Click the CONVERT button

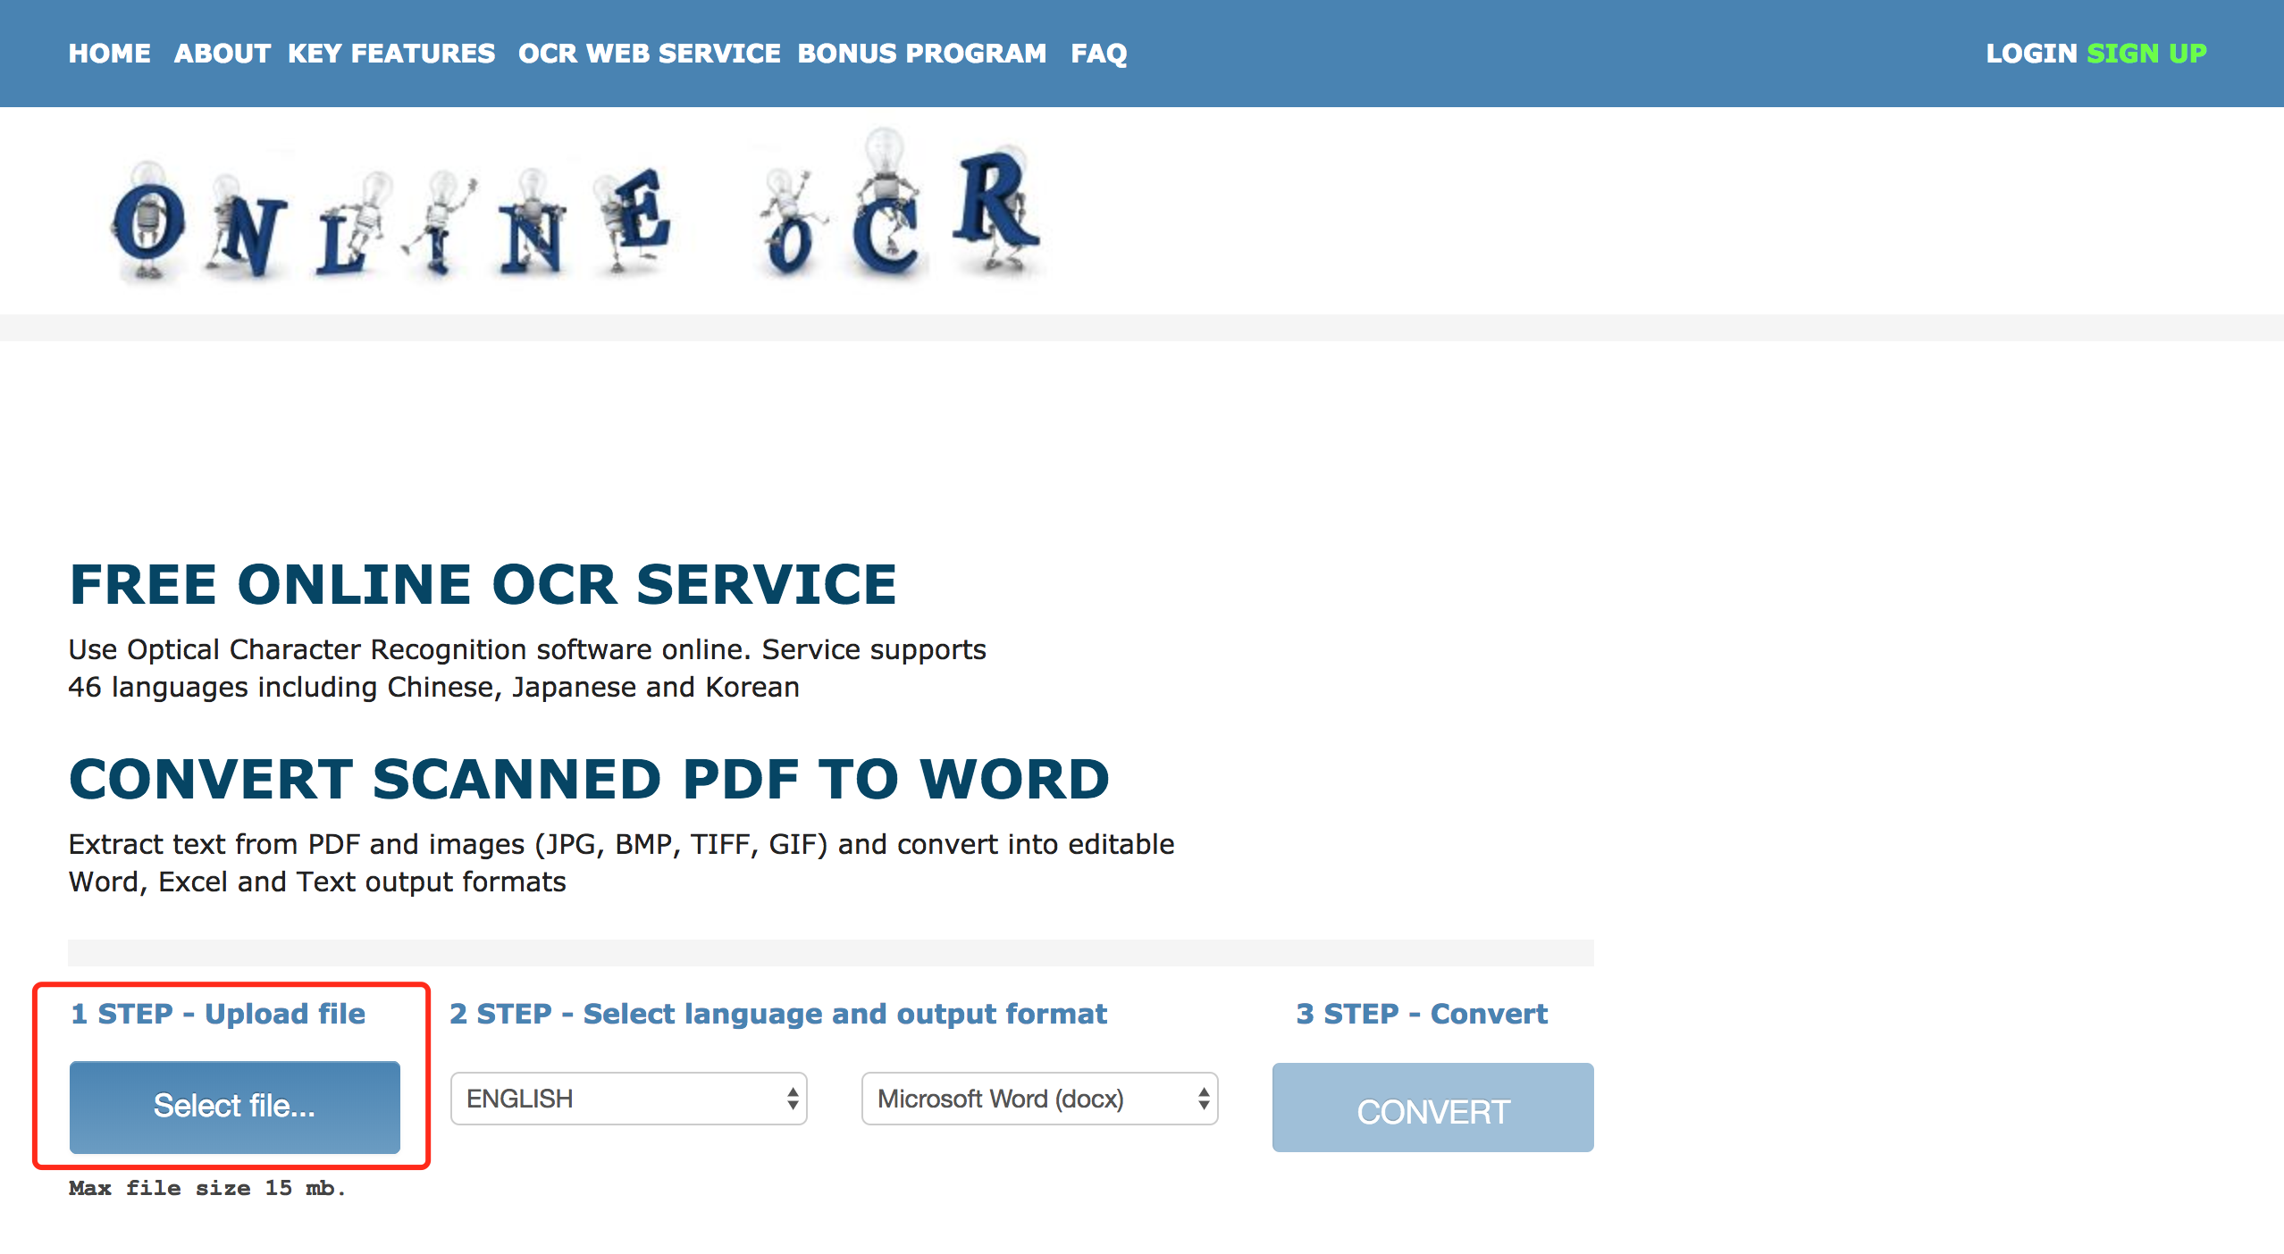pyautogui.click(x=1432, y=1108)
